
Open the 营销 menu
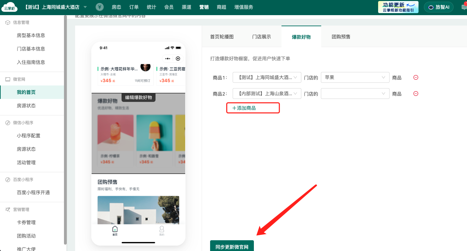[x=204, y=7]
